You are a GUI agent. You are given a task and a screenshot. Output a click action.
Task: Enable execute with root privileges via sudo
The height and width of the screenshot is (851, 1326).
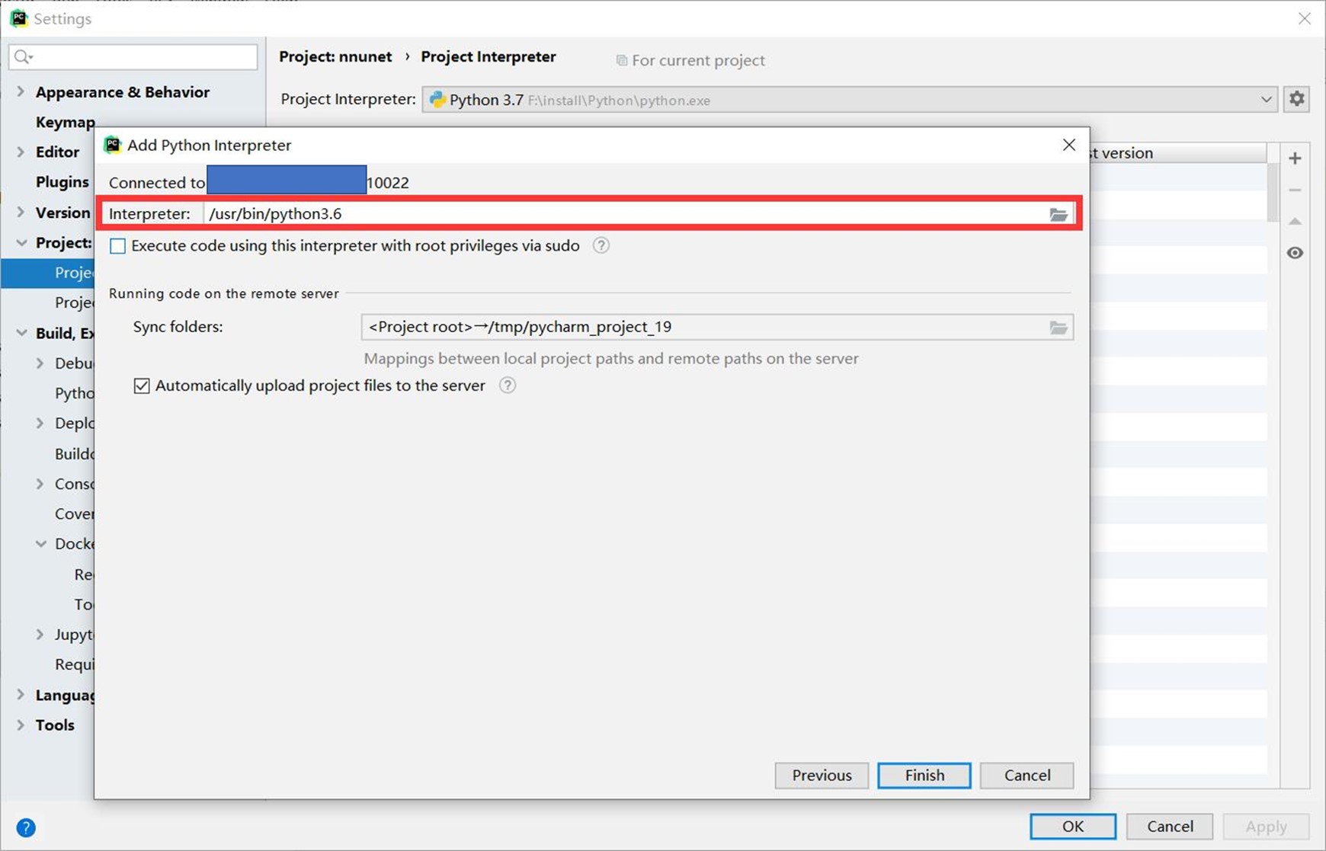[x=118, y=246]
